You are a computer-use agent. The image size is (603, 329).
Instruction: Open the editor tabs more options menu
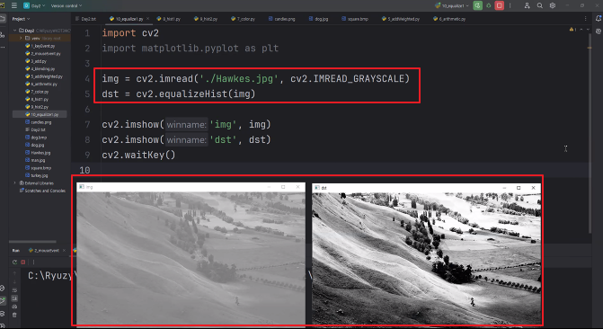[x=586, y=19]
